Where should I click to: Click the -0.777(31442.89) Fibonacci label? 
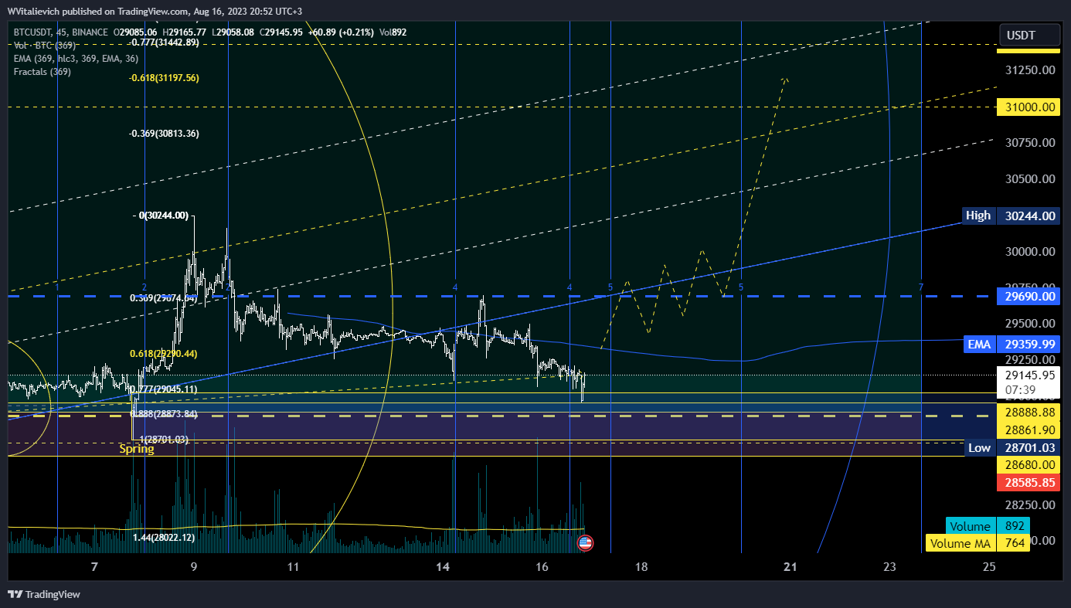point(164,42)
